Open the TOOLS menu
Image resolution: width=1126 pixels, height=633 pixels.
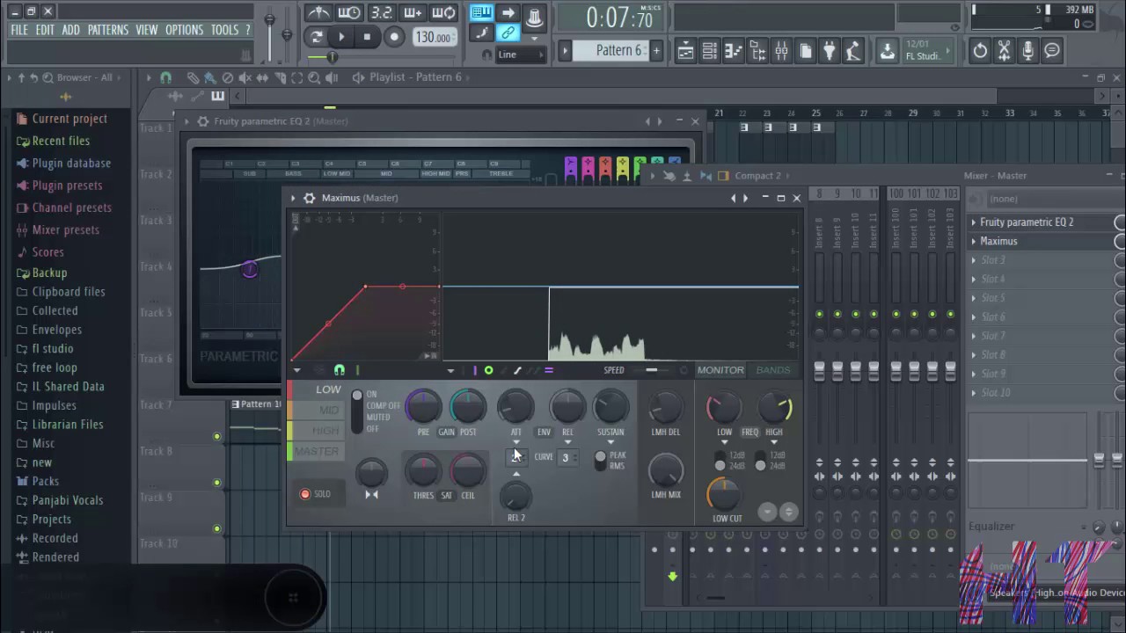coord(224,30)
